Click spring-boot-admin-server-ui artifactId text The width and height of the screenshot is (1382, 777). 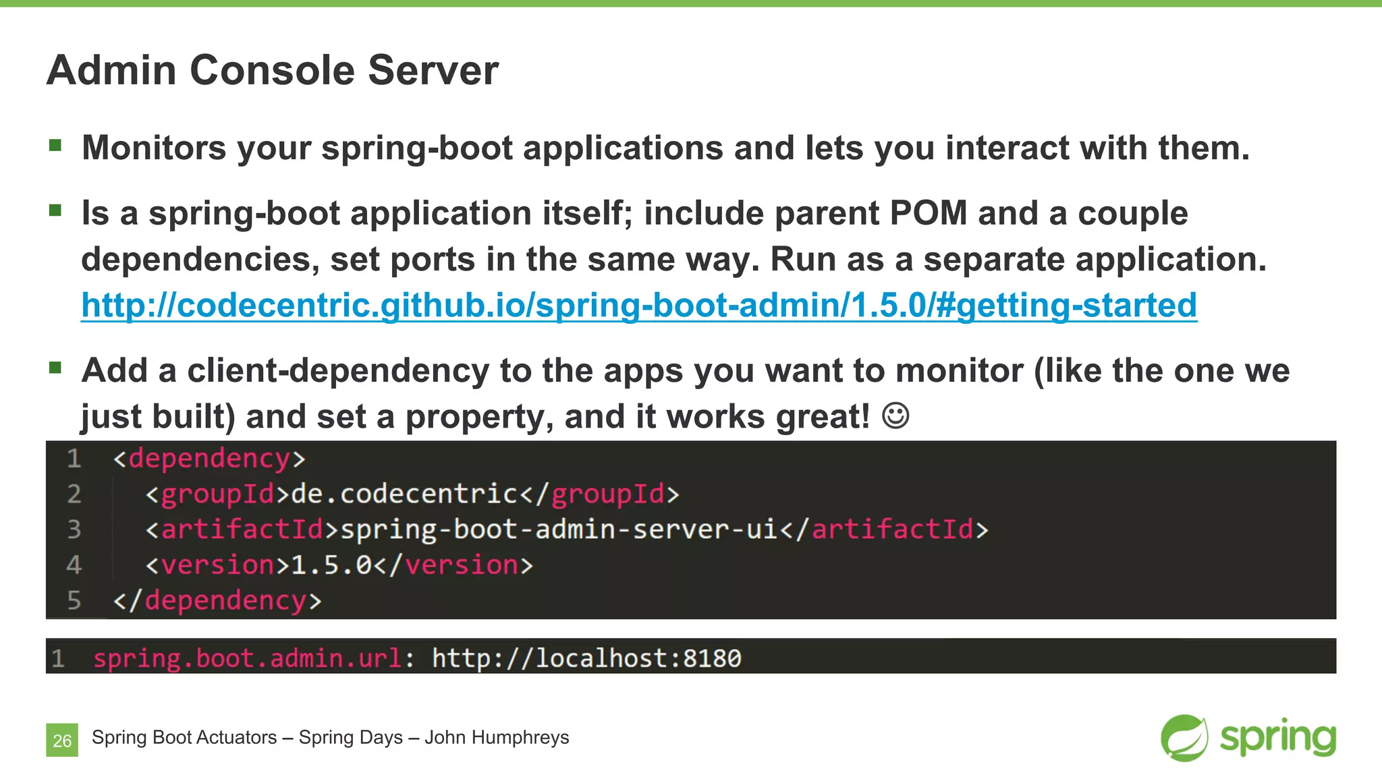pos(559,529)
